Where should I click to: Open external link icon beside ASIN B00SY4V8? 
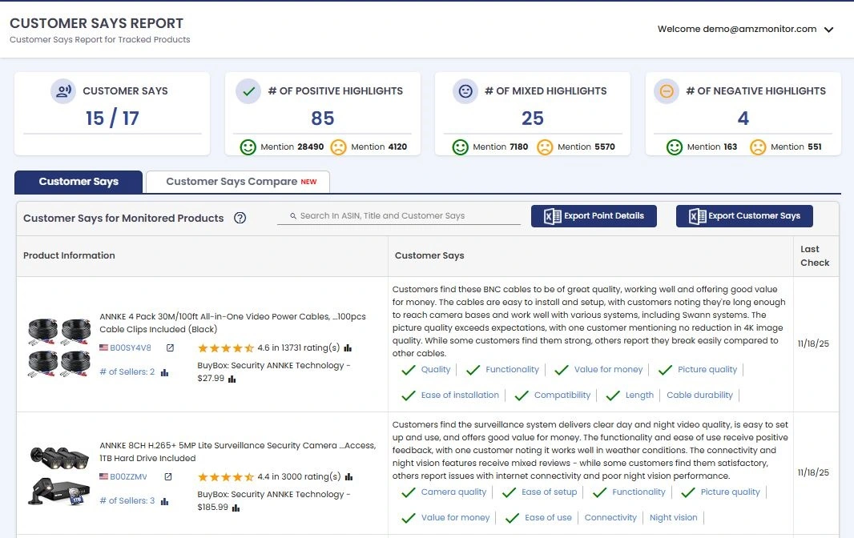point(170,348)
